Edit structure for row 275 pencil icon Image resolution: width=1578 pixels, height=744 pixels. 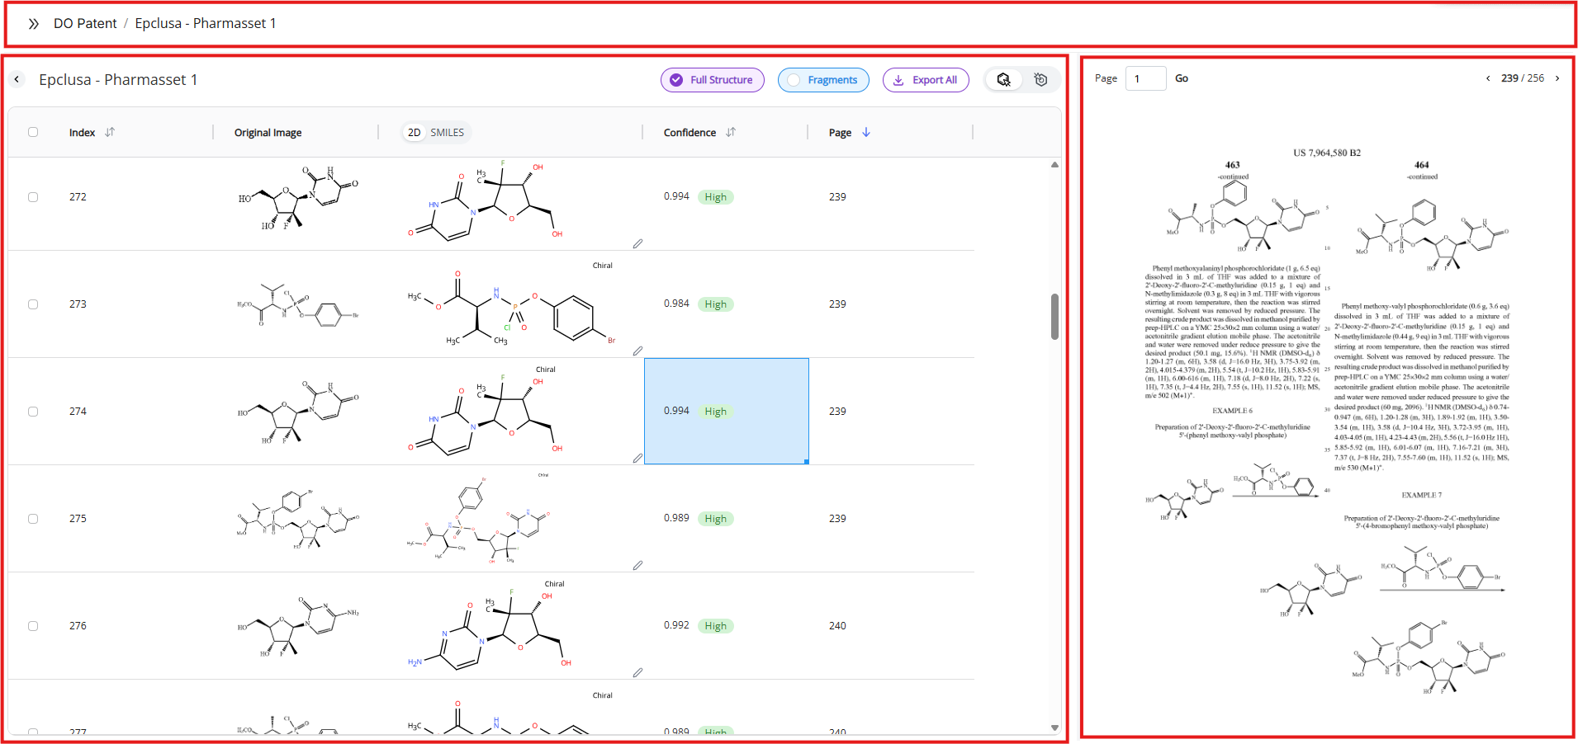tap(637, 566)
